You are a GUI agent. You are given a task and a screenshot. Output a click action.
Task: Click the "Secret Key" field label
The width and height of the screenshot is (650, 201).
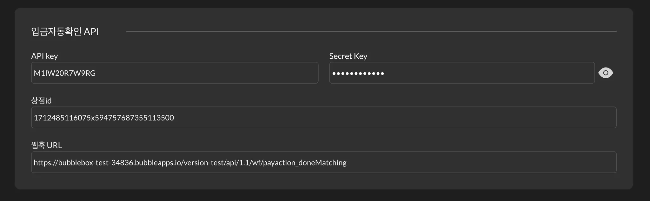tap(348, 56)
